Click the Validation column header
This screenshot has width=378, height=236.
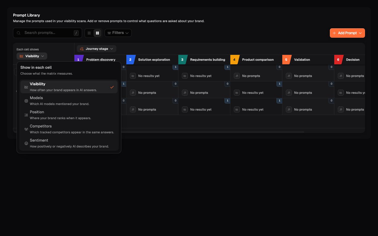pos(308,60)
